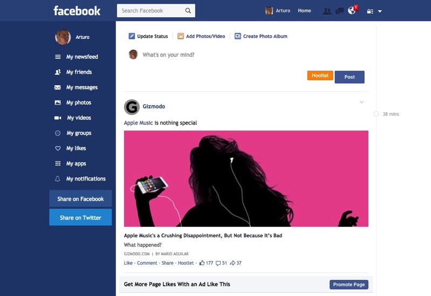Viewport: 431px width, 296px height.
Task: Select the Update Status tab
Action: tap(148, 36)
